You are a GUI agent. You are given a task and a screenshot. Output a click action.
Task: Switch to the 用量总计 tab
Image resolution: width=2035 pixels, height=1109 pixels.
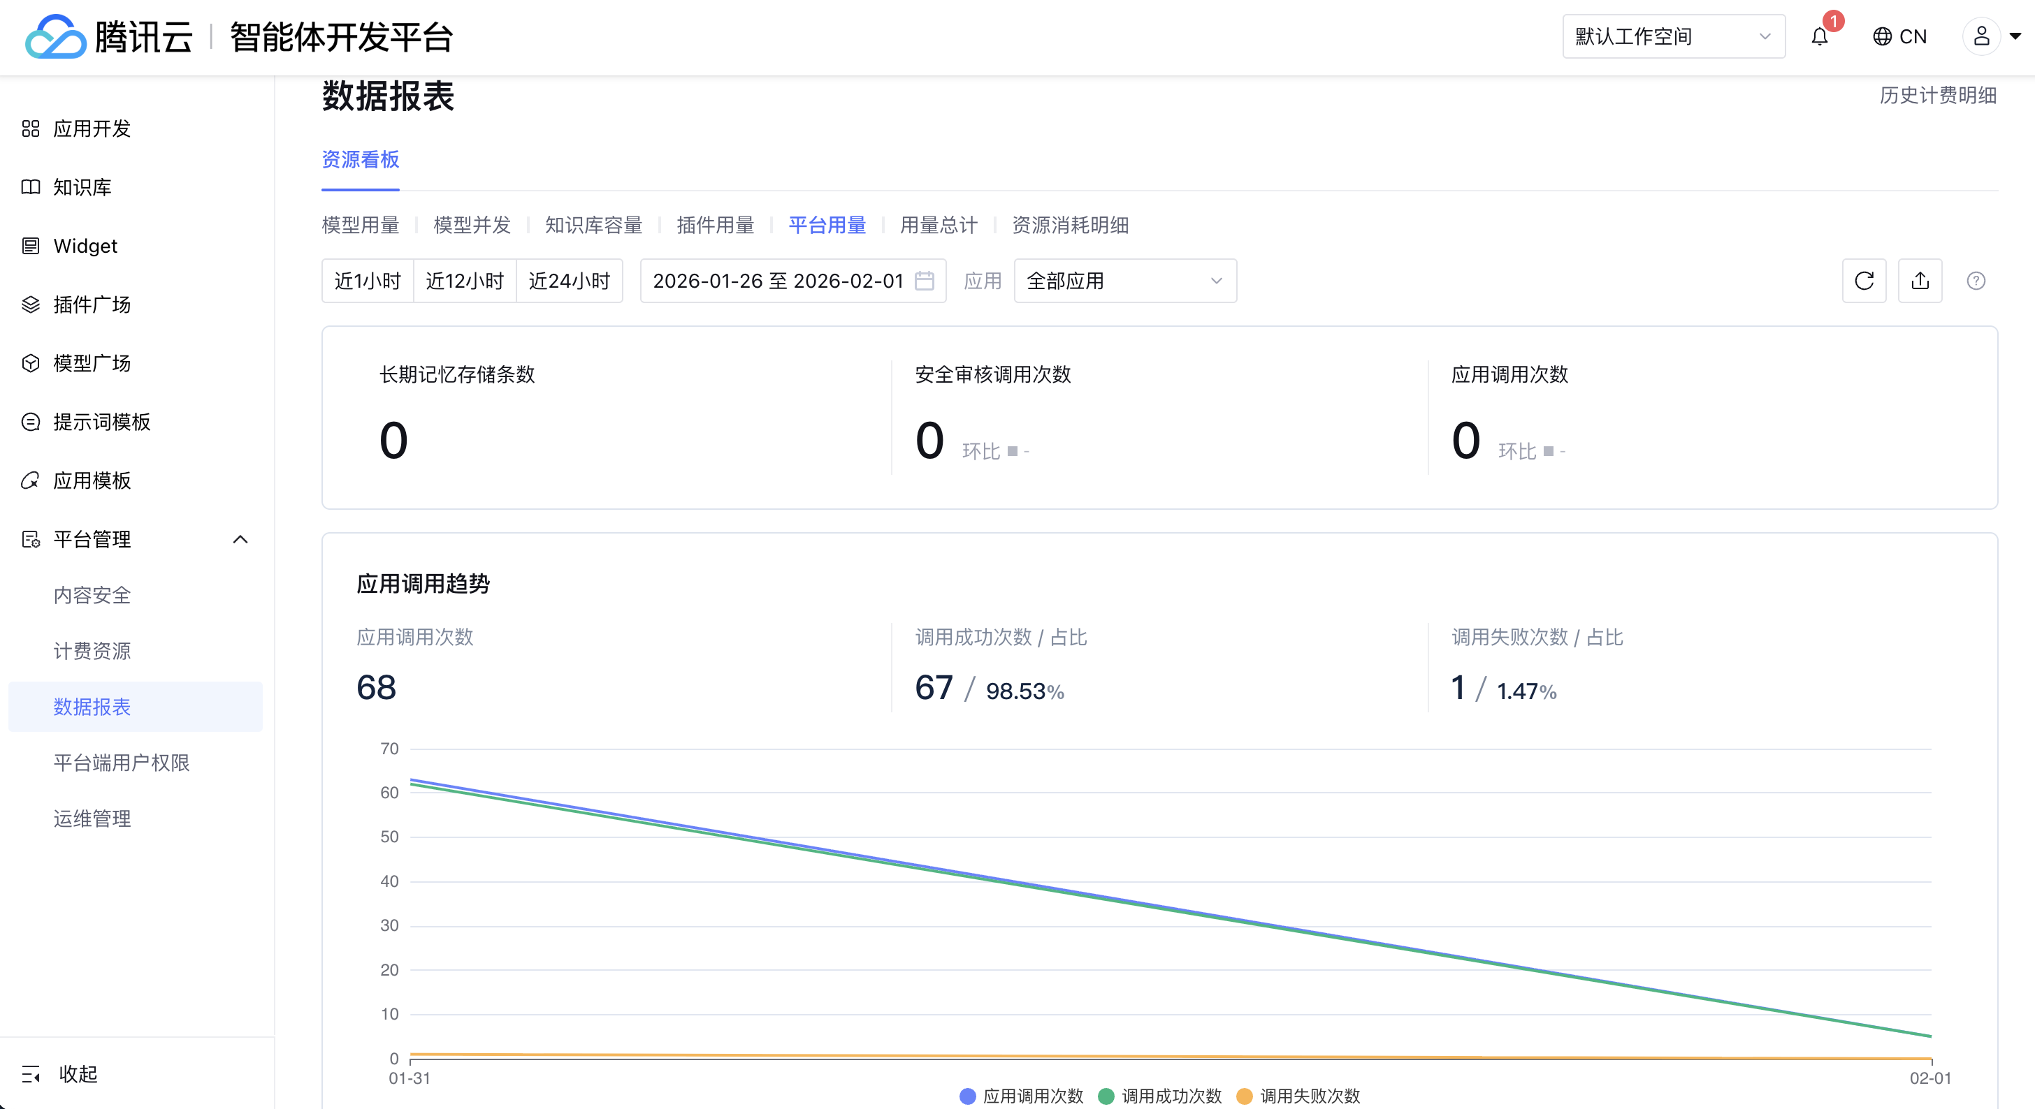[939, 226]
